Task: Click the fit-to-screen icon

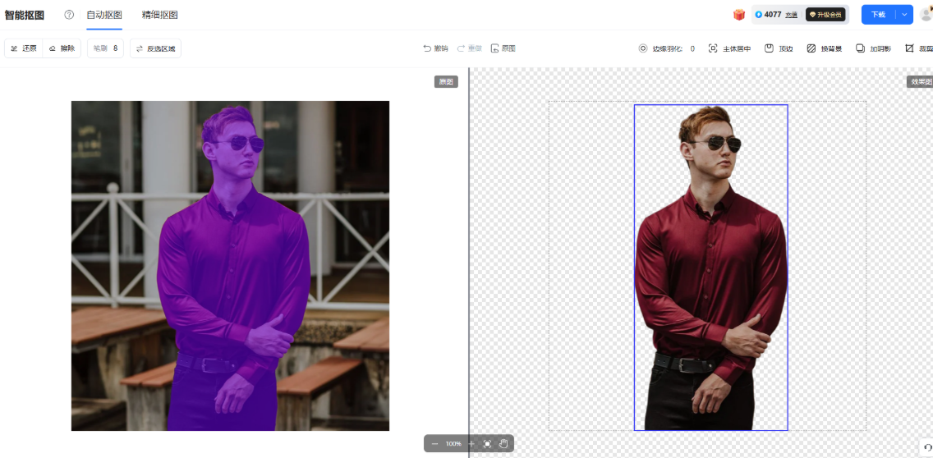Action: point(487,444)
